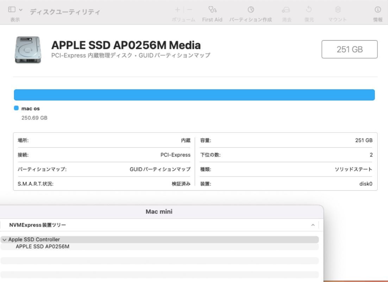
Task: Collapse the NVMExpress 装置ツリー header chevron
Action: pyautogui.click(x=313, y=225)
